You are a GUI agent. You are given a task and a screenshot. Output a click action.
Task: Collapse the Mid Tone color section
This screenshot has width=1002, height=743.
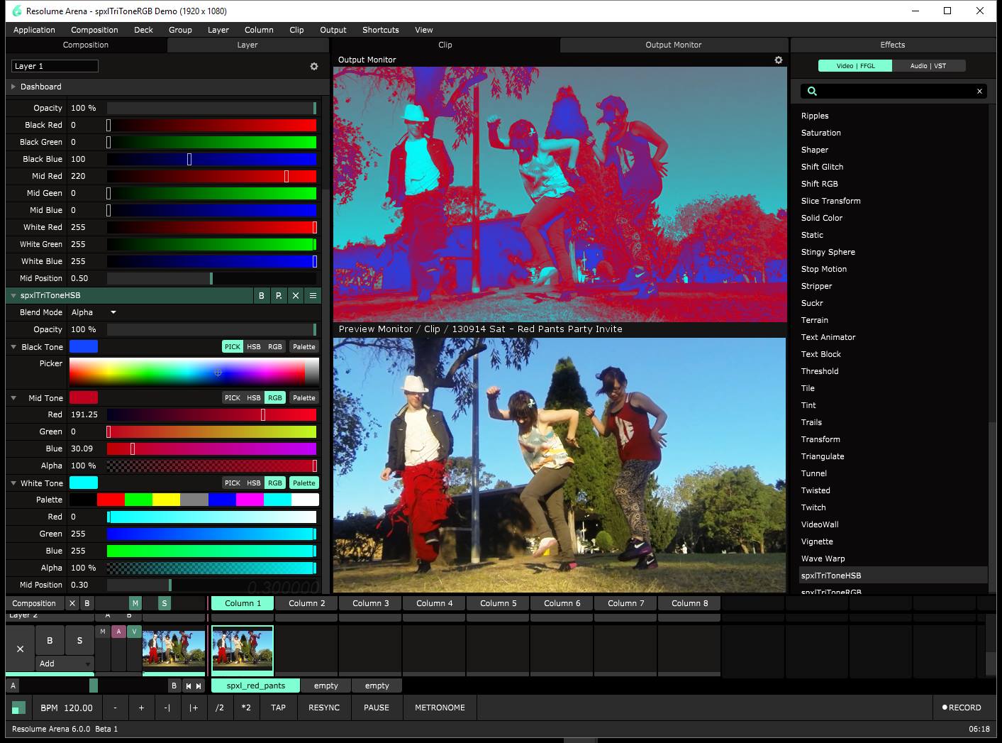point(13,398)
